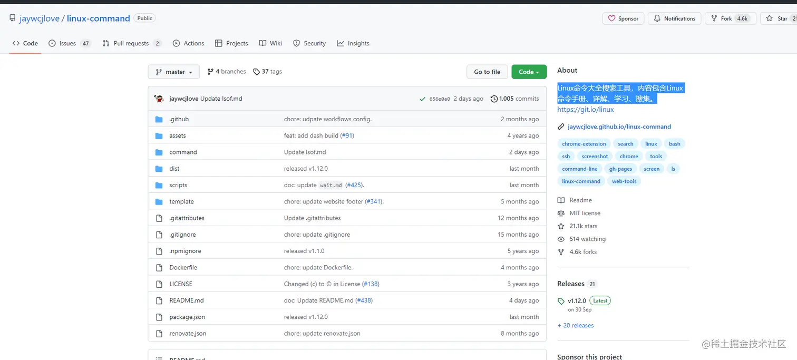
Task: Click the star icon in Star button
Action: pos(770,18)
